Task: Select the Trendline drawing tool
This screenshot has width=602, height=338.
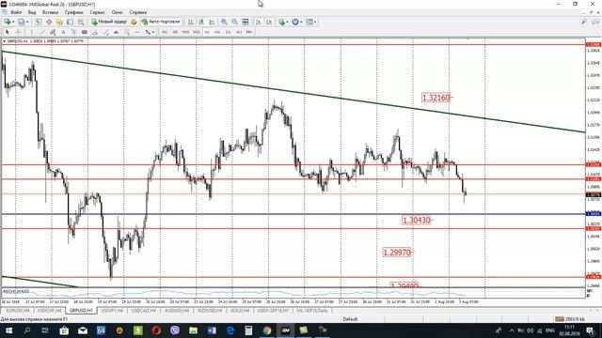Action: tap(42, 32)
